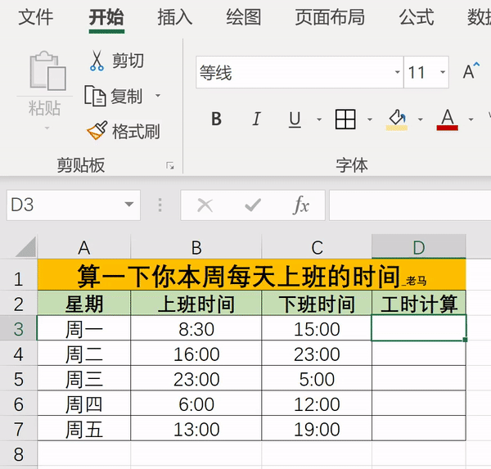Viewport: 491px width, 469px height.
Task: Apply red font color
Action: coord(447,120)
